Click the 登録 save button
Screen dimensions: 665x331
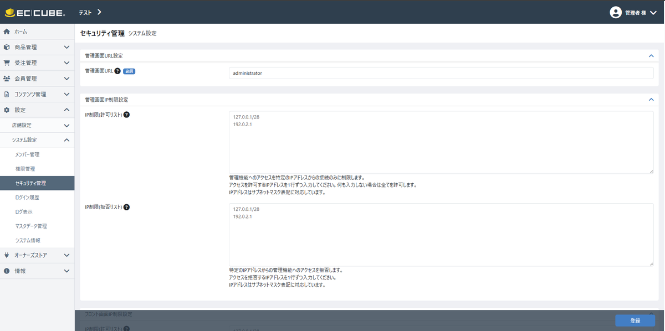tap(635, 320)
